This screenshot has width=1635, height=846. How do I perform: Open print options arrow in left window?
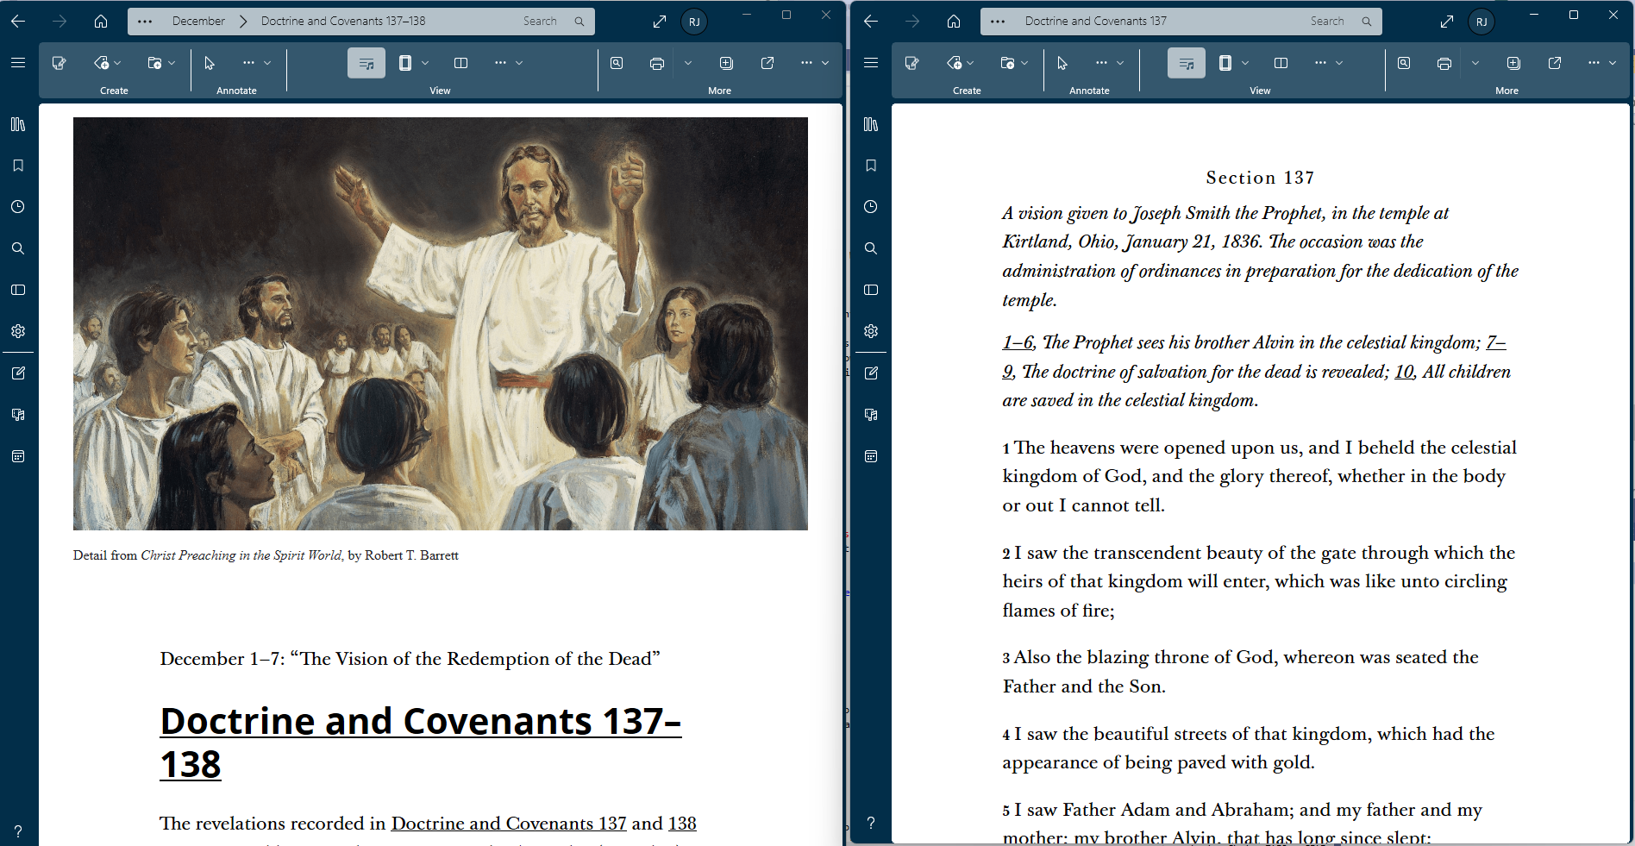(688, 63)
